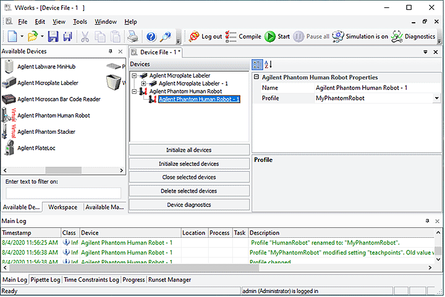Collapse Agilent Microplate Labeler tree node
The image size is (445, 297).
point(134,76)
